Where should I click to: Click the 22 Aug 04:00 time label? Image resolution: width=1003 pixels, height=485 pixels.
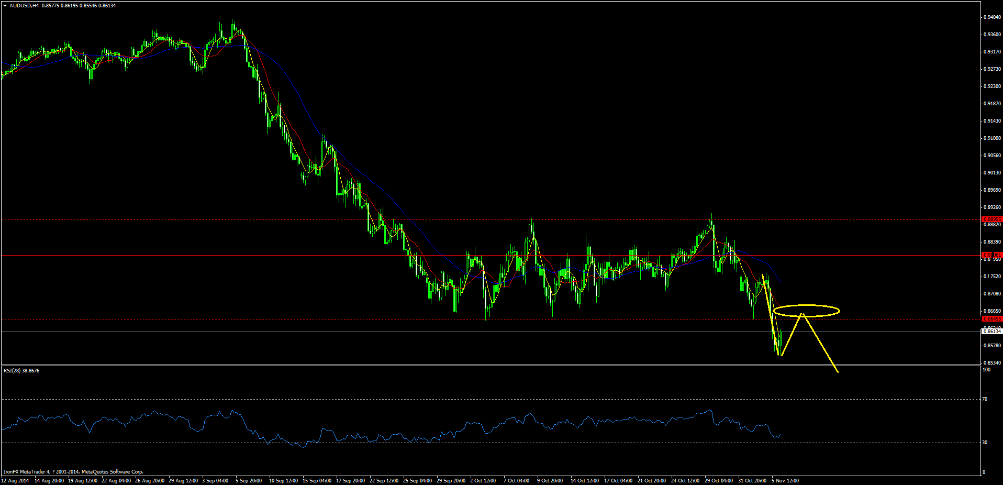pos(116,481)
